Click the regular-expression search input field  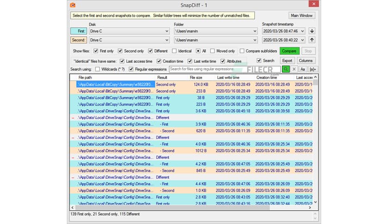click(x=225, y=69)
